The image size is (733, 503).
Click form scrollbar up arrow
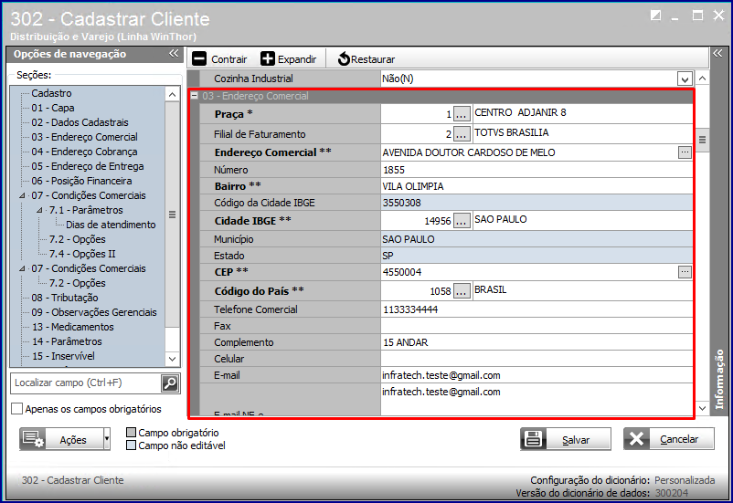pyautogui.click(x=702, y=79)
